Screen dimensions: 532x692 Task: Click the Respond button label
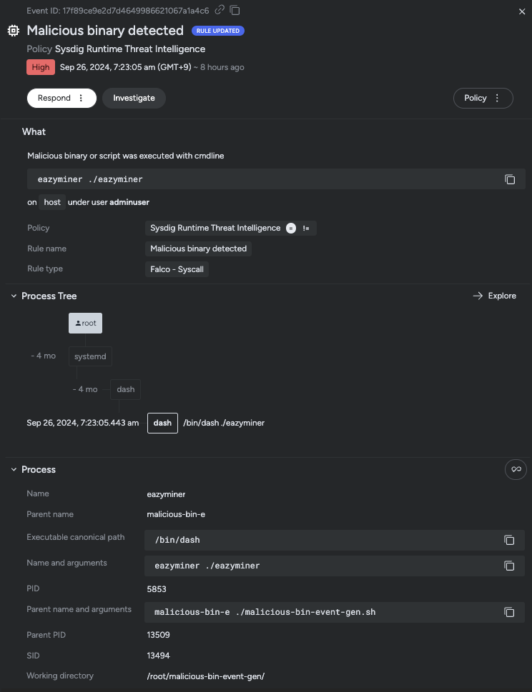point(54,98)
